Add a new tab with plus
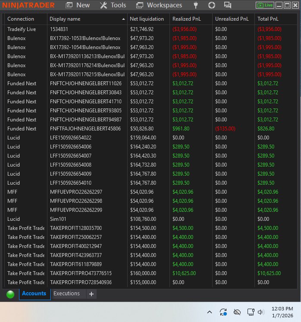This screenshot has height=322, width=301. coord(91,294)
